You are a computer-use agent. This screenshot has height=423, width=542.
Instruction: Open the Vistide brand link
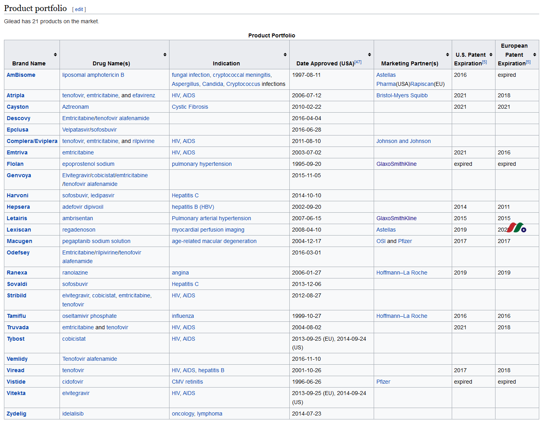tap(16, 382)
